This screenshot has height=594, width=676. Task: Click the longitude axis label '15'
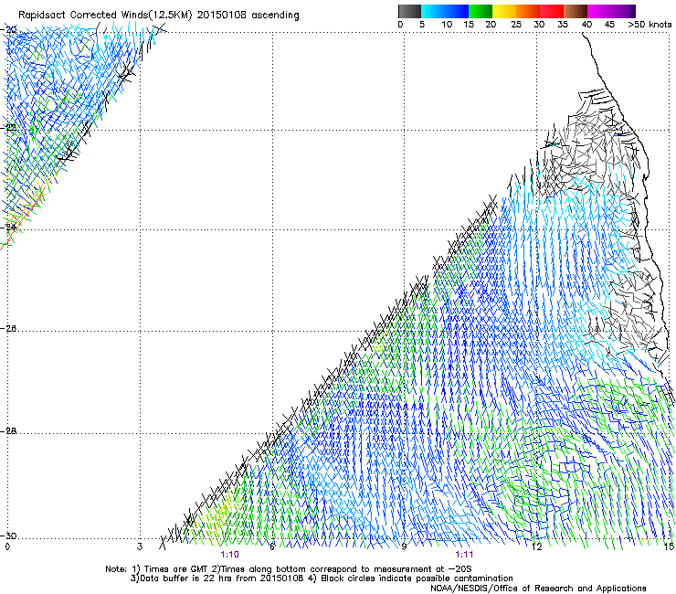[669, 546]
